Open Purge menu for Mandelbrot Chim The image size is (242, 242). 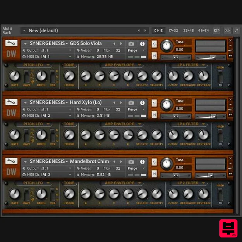tap(136, 168)
